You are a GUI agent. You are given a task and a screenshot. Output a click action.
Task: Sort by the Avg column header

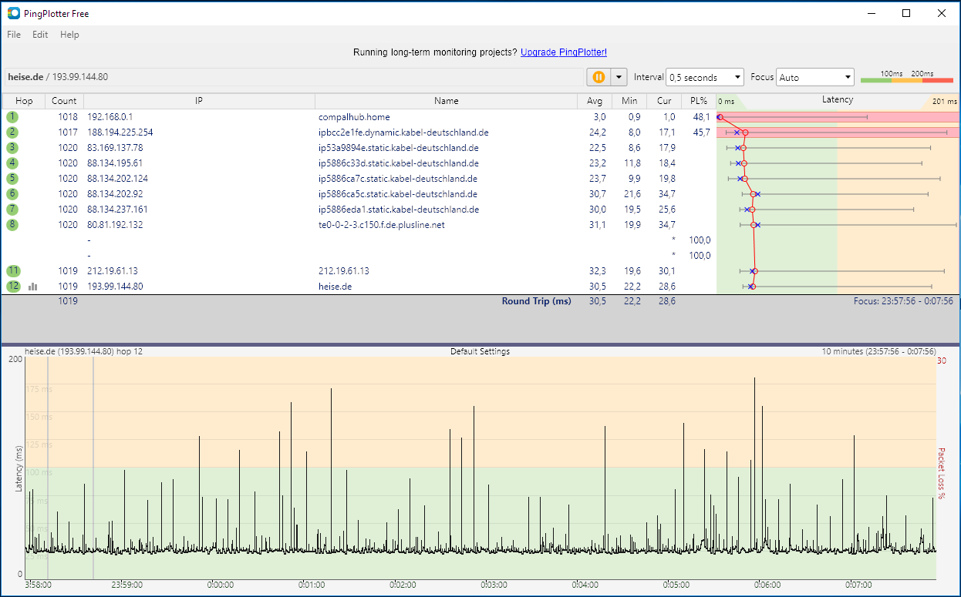click(594, 101)
